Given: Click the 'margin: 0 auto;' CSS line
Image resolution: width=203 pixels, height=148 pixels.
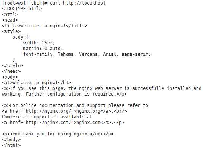Looking at the screenshot, I should tap(43, 49).
